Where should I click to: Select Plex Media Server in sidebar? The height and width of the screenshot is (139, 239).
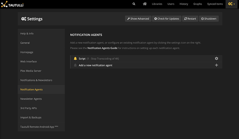click(41, 71)
